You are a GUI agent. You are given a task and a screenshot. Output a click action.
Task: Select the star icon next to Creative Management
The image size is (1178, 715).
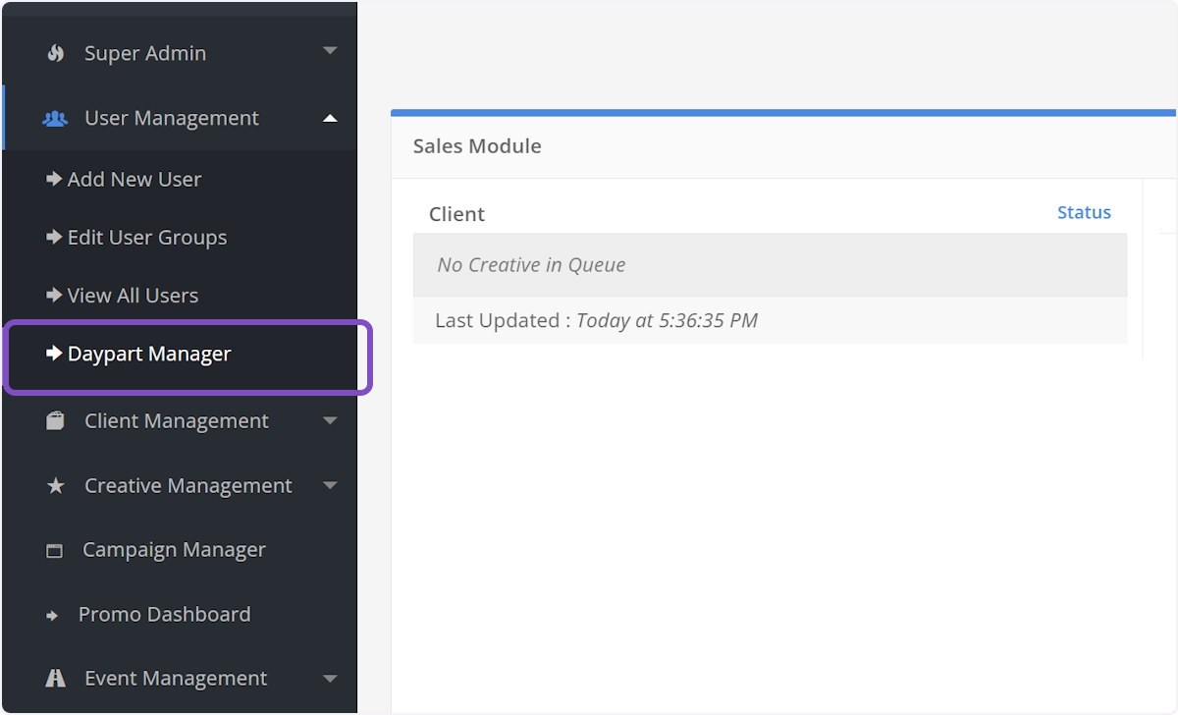pos(55,484)
